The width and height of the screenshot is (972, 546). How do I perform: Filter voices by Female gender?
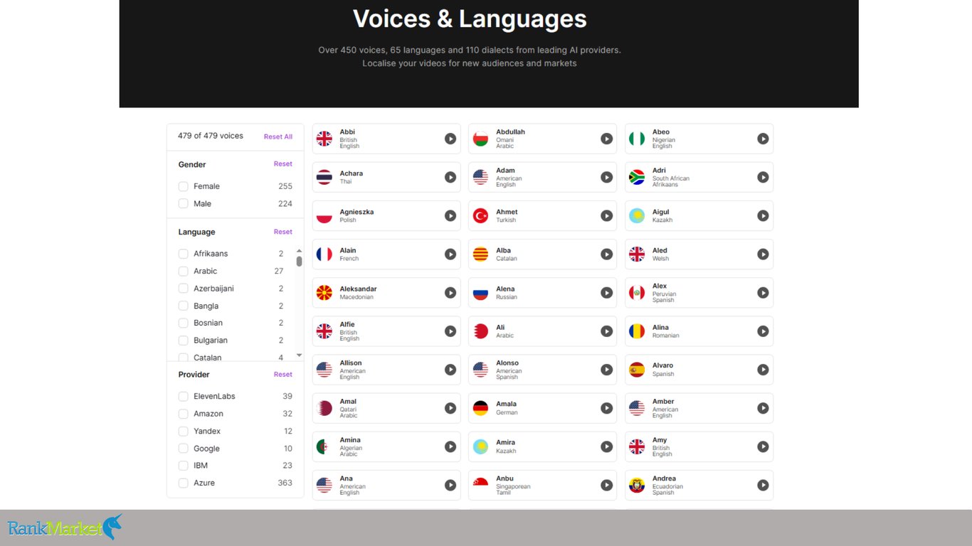(x=183, y=186)
